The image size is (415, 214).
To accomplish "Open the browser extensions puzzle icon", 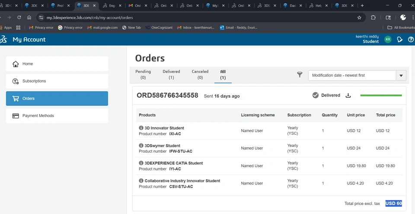I will coord(373,18).
